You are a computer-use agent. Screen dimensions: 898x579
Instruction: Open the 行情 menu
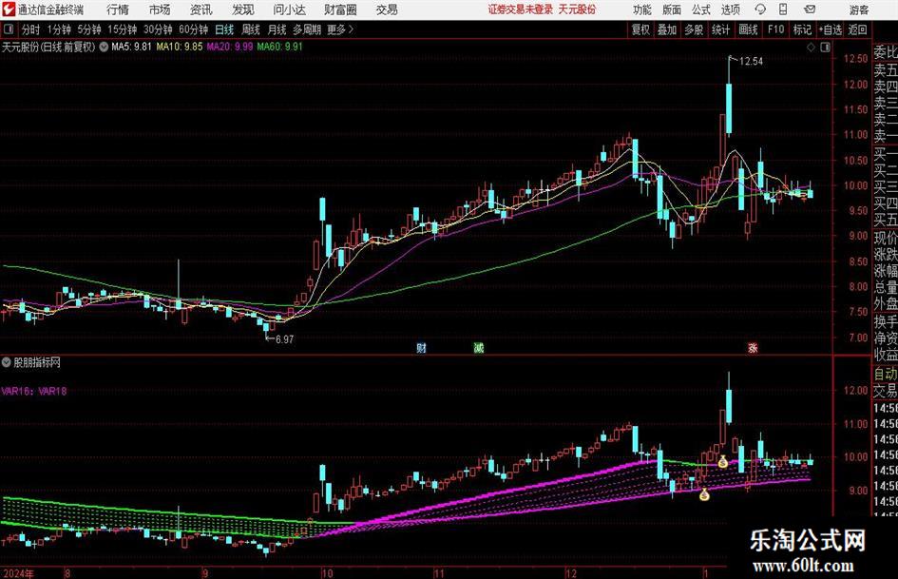pos(118,10)
